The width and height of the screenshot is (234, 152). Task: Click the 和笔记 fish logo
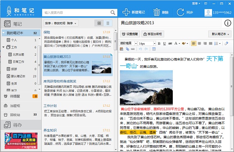tap(9, 11)
